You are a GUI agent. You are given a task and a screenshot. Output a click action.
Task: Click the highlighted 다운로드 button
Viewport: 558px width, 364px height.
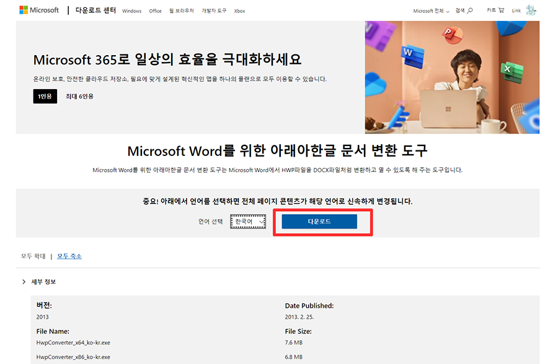(x=321, y=222)
